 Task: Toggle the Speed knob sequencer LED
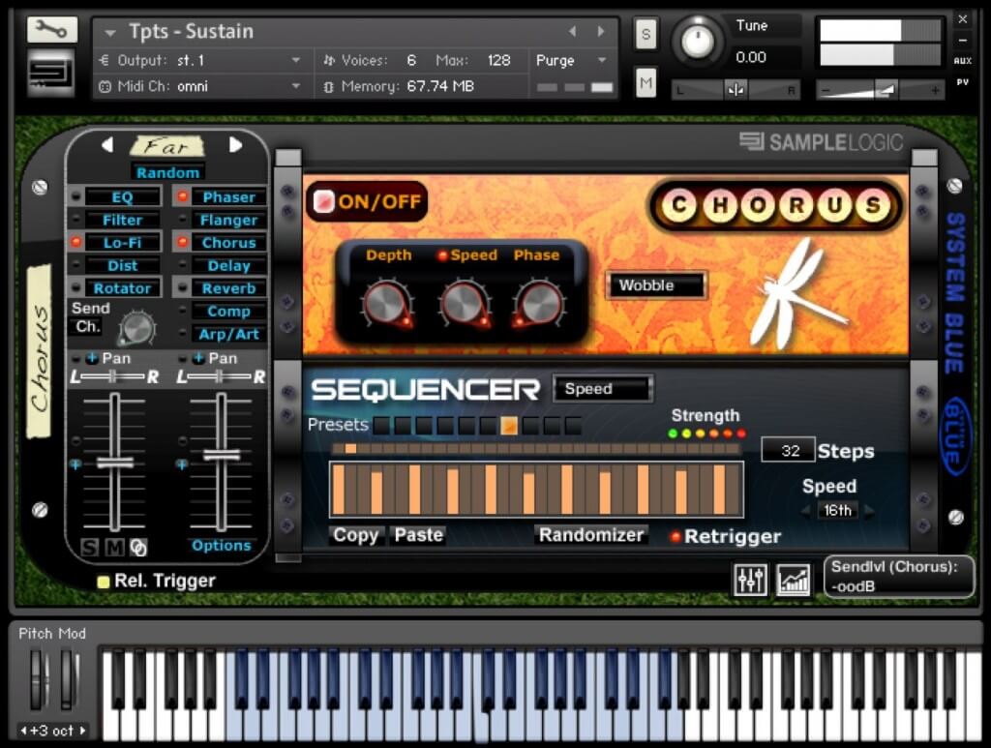[442, 255]
